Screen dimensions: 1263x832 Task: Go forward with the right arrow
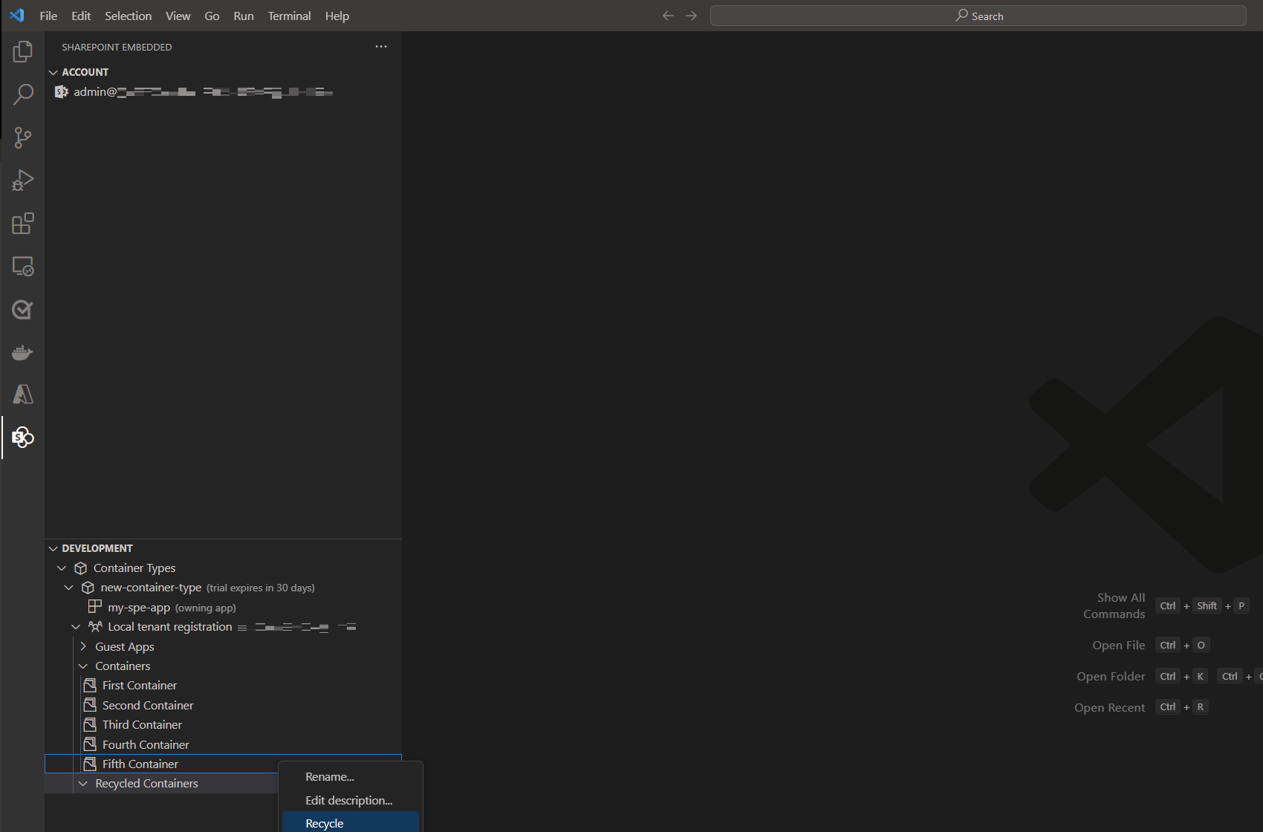(692, 16)
